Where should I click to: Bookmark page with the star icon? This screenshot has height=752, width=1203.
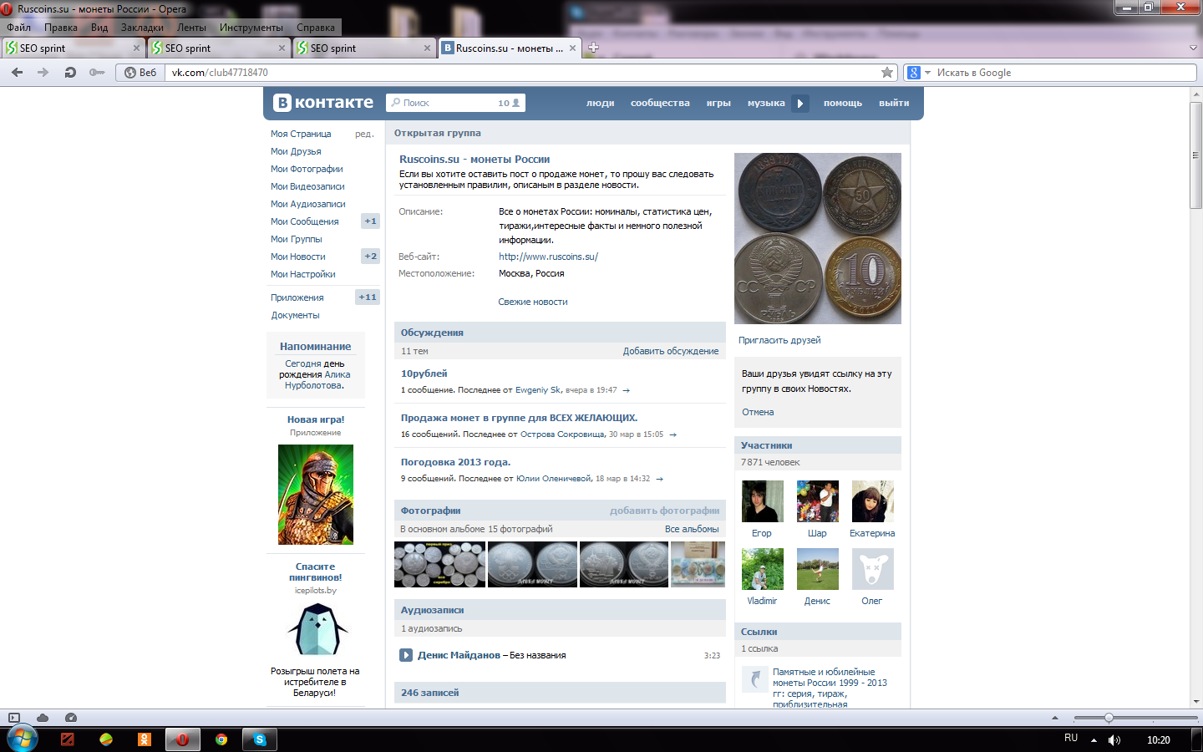tap(887, 73)
